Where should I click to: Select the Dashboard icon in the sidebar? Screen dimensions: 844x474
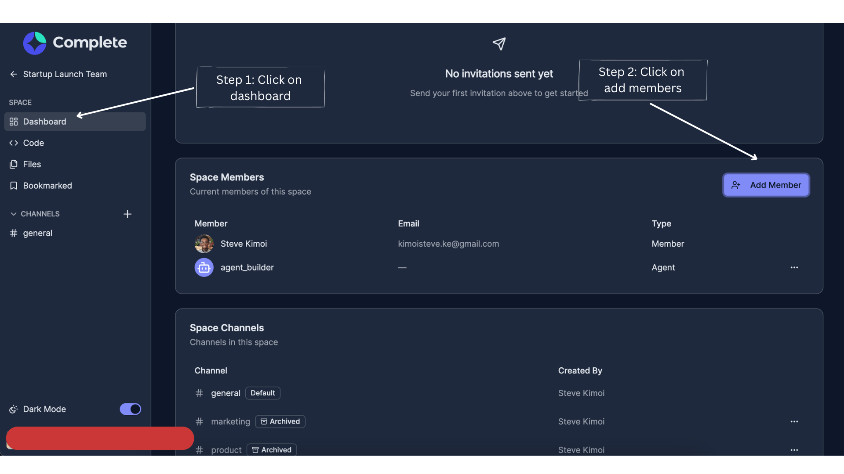[13, 122]
